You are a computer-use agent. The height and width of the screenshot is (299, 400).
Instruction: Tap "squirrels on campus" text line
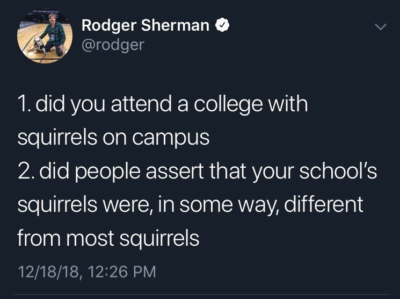tap(113, 138)
